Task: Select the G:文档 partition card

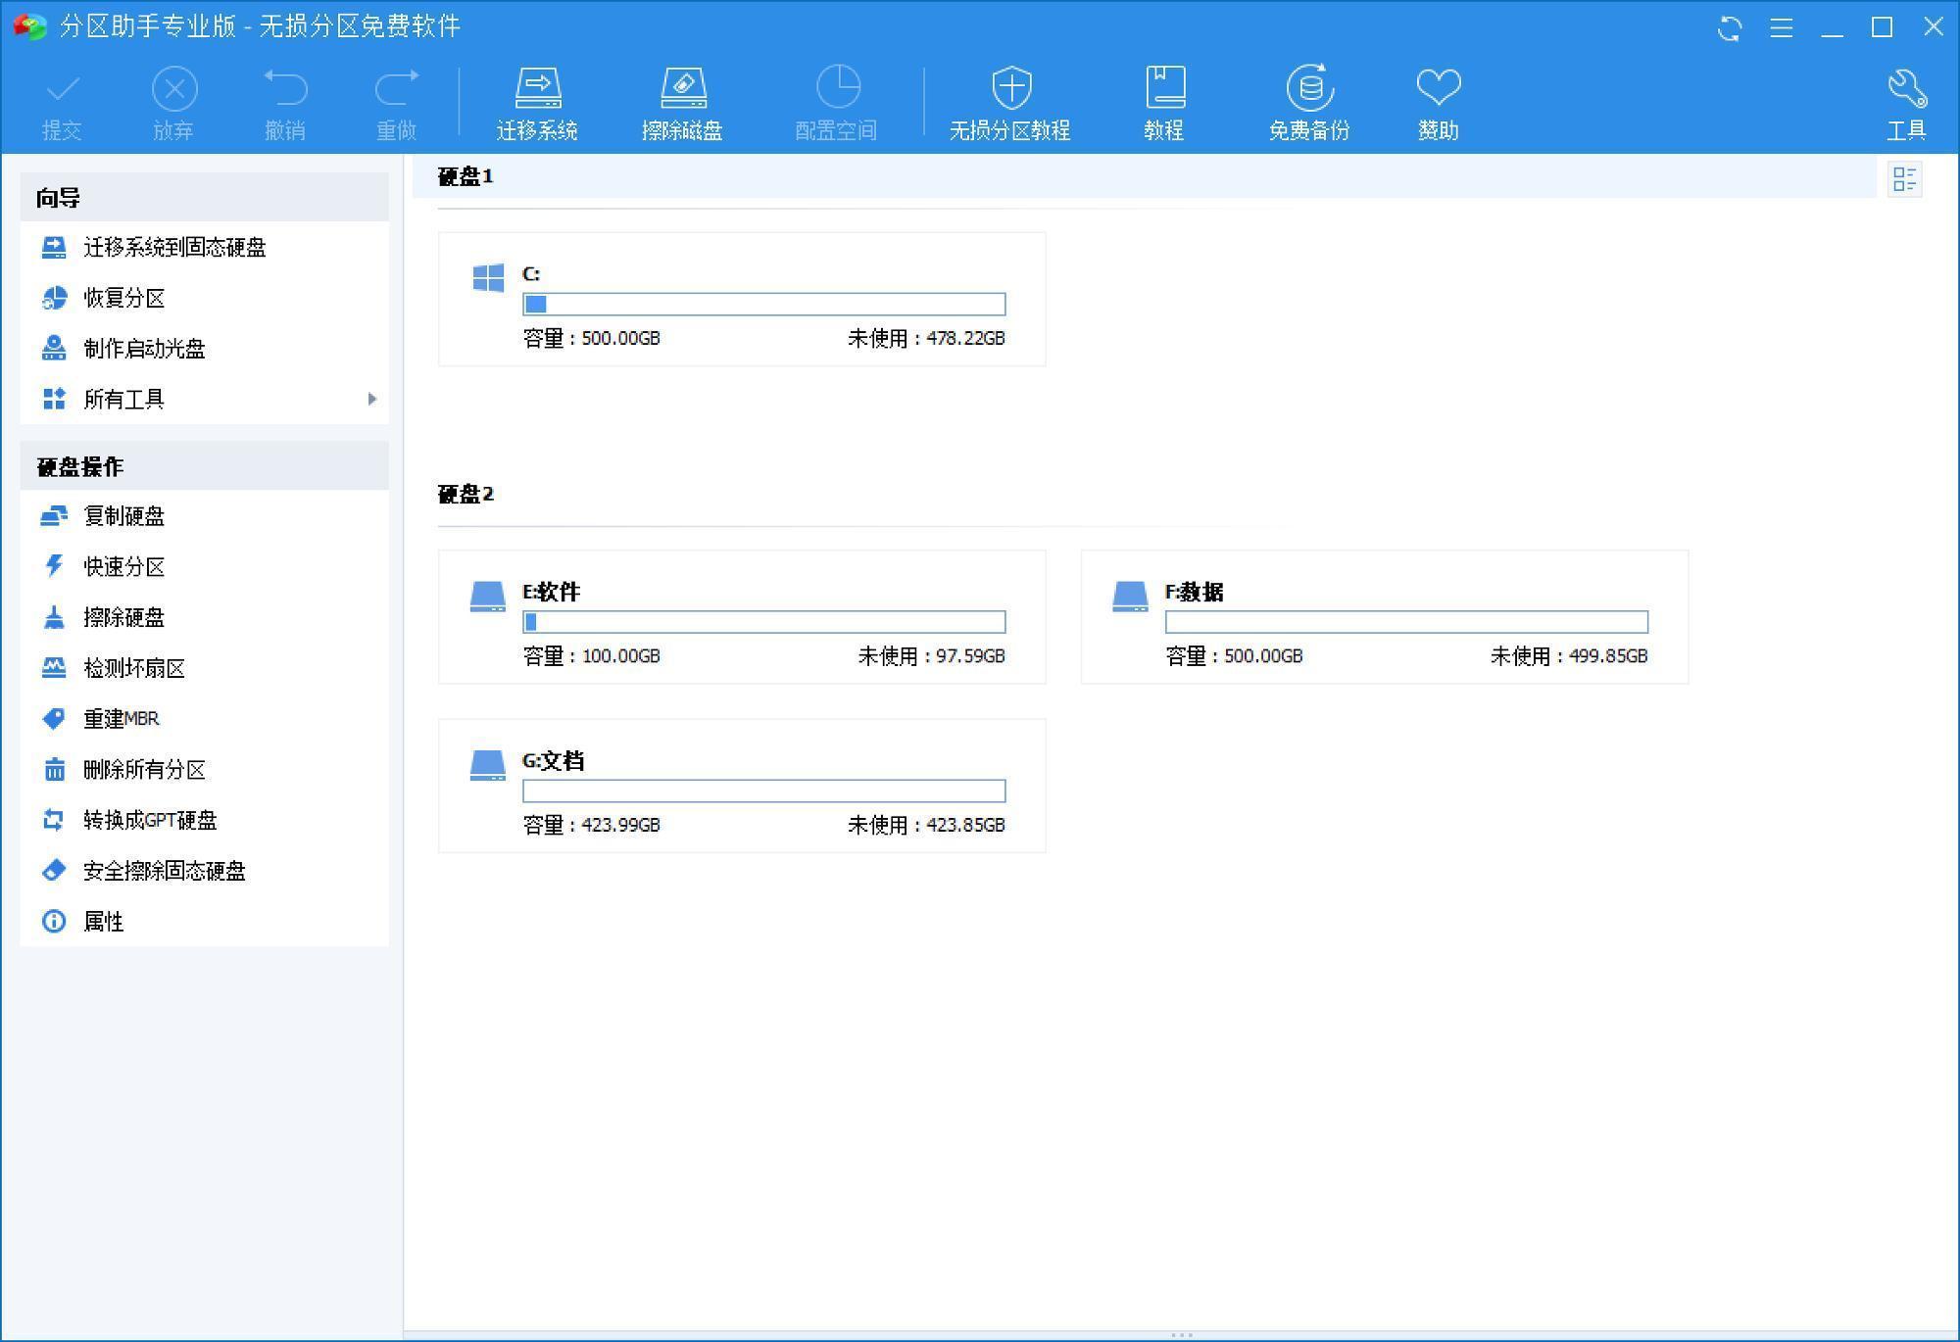Action: (742, 785)
